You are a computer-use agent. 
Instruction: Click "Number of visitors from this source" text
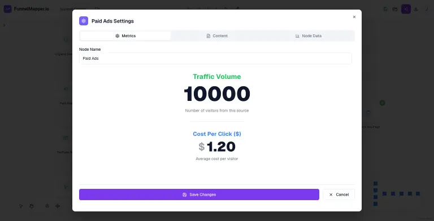(217, 111)
